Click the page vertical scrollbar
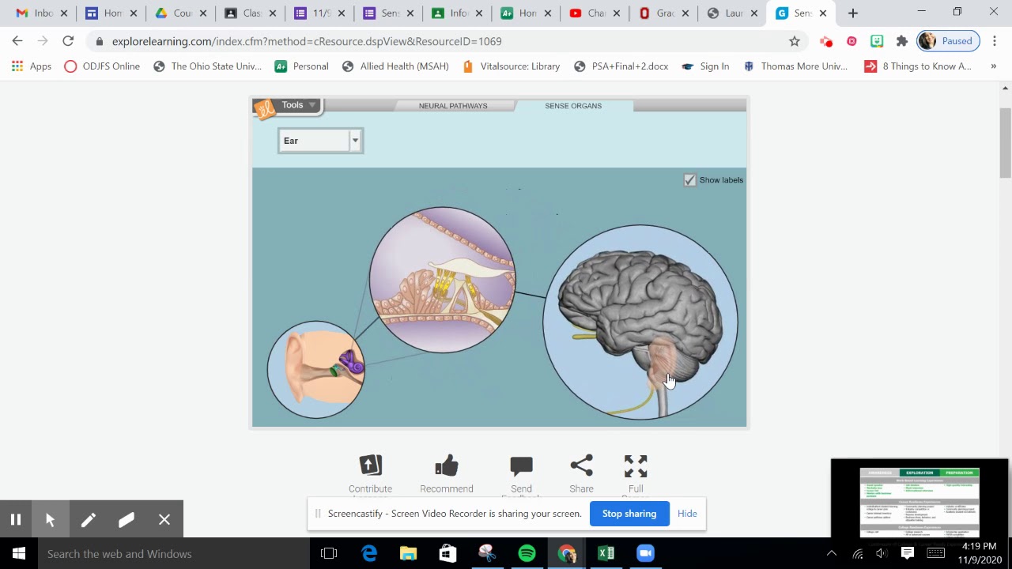This screenshot has height=569, width=1012. [x=1005, y=143]
